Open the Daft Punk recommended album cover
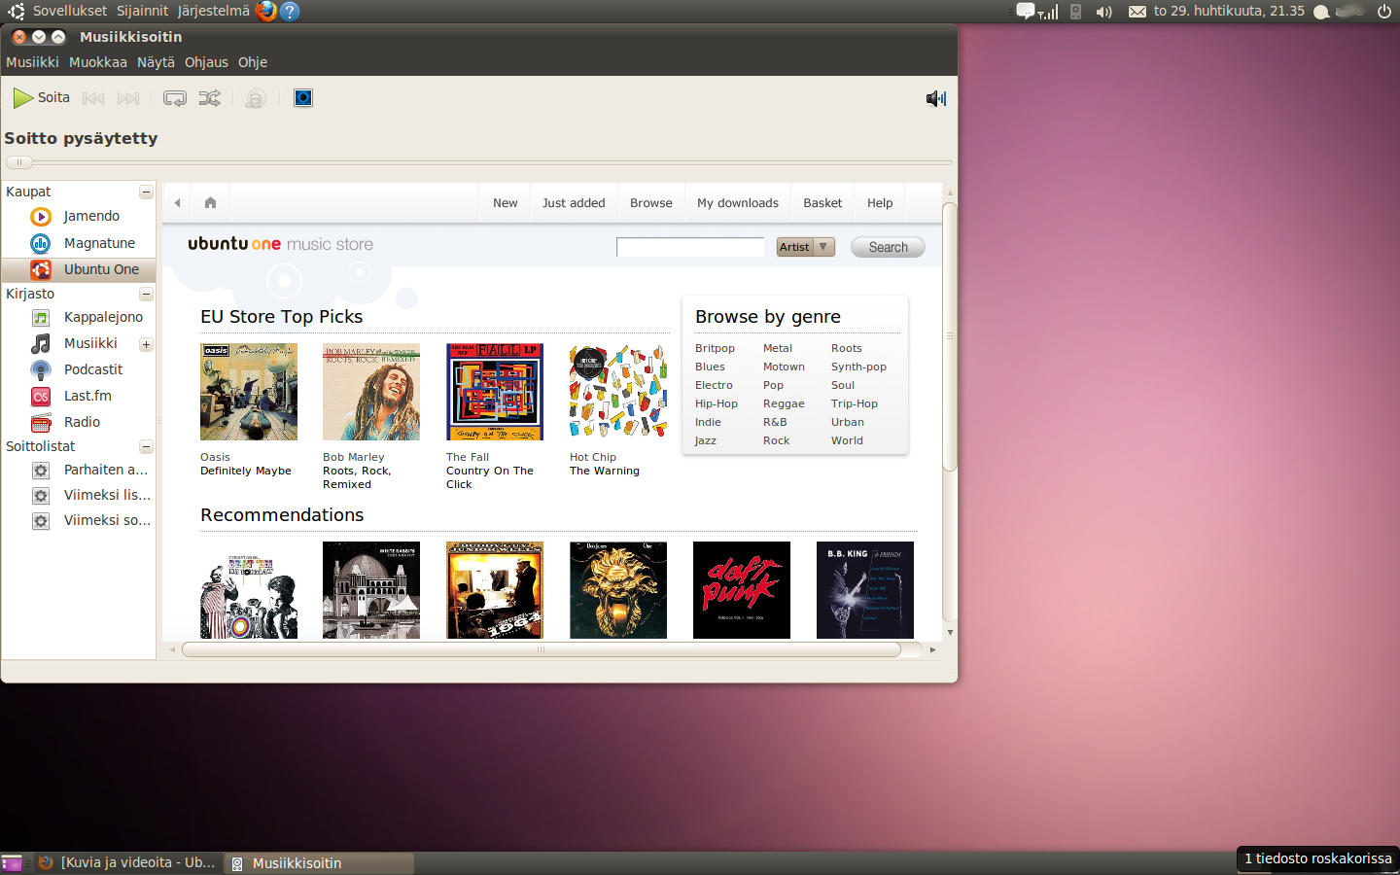Viewport: 1400px width, 875px height. tap(742, 590)
